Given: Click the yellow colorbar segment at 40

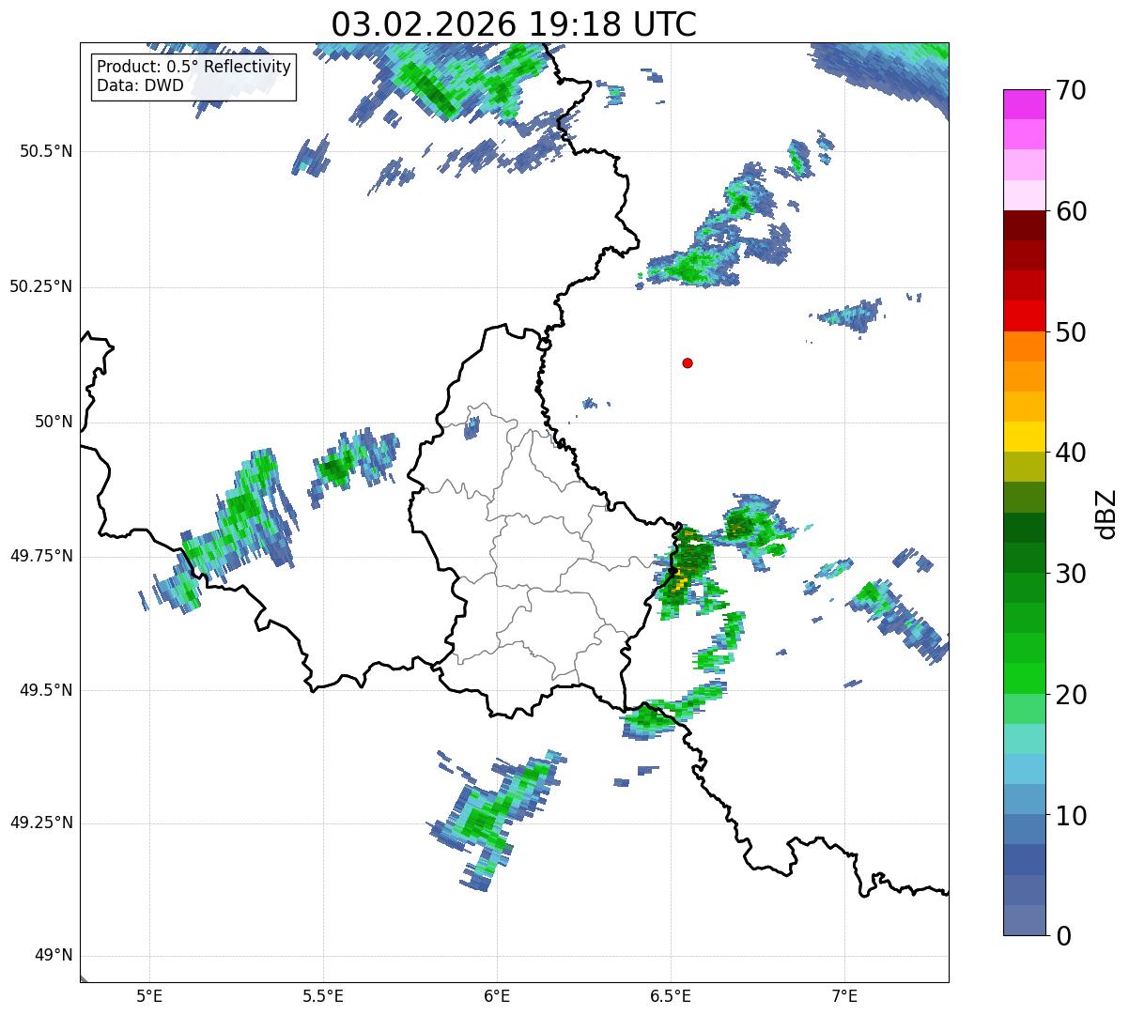Looking at the screenshot, I should (x=1025, y=437).
